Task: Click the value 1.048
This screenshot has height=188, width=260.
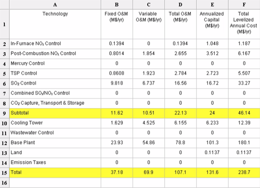Action: (212, 44)
